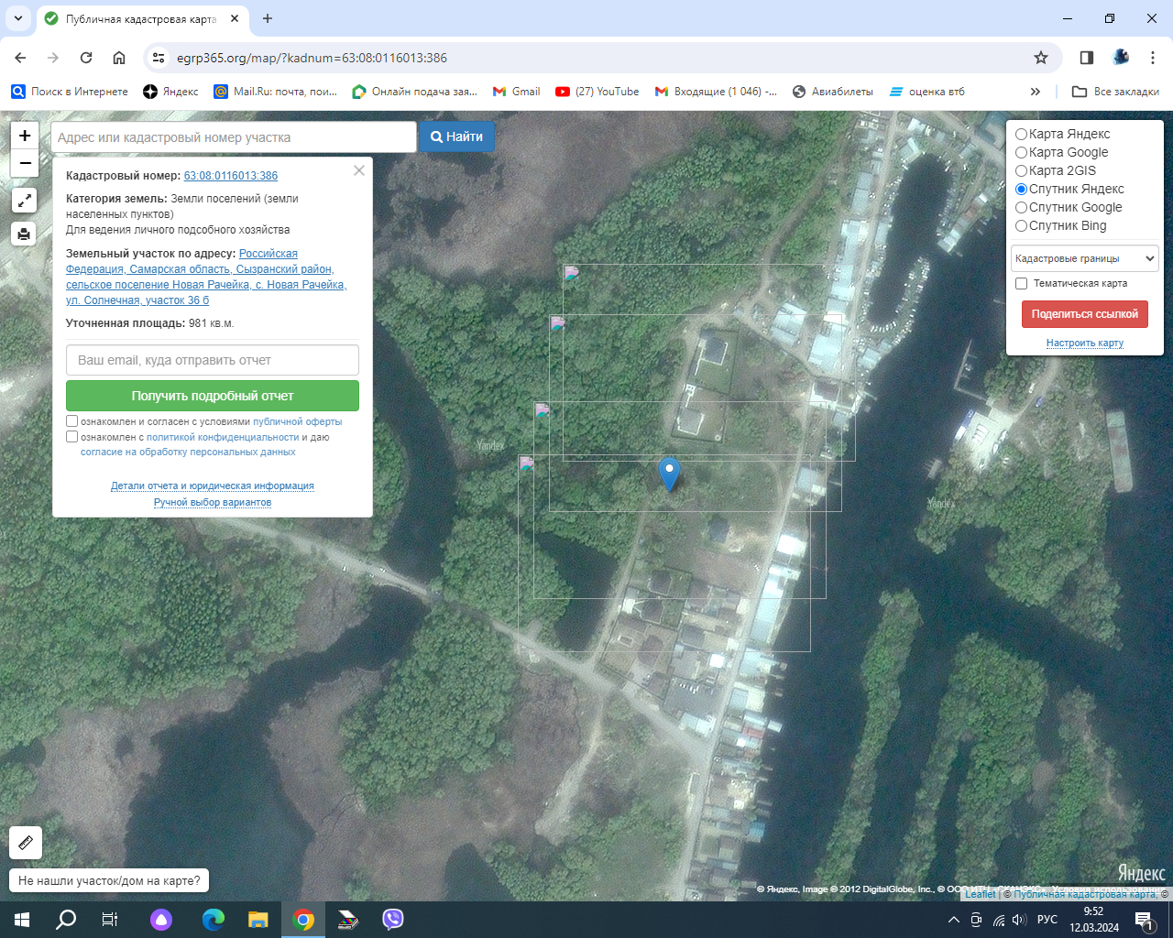Check the public offer agreement box
The image size is (1173, 938).
(72, 421)
